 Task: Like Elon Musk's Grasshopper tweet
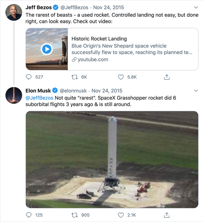(x=121, y=215)
